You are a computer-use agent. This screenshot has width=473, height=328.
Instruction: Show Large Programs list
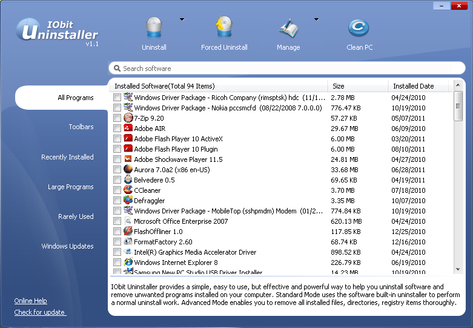click(71, 187)
